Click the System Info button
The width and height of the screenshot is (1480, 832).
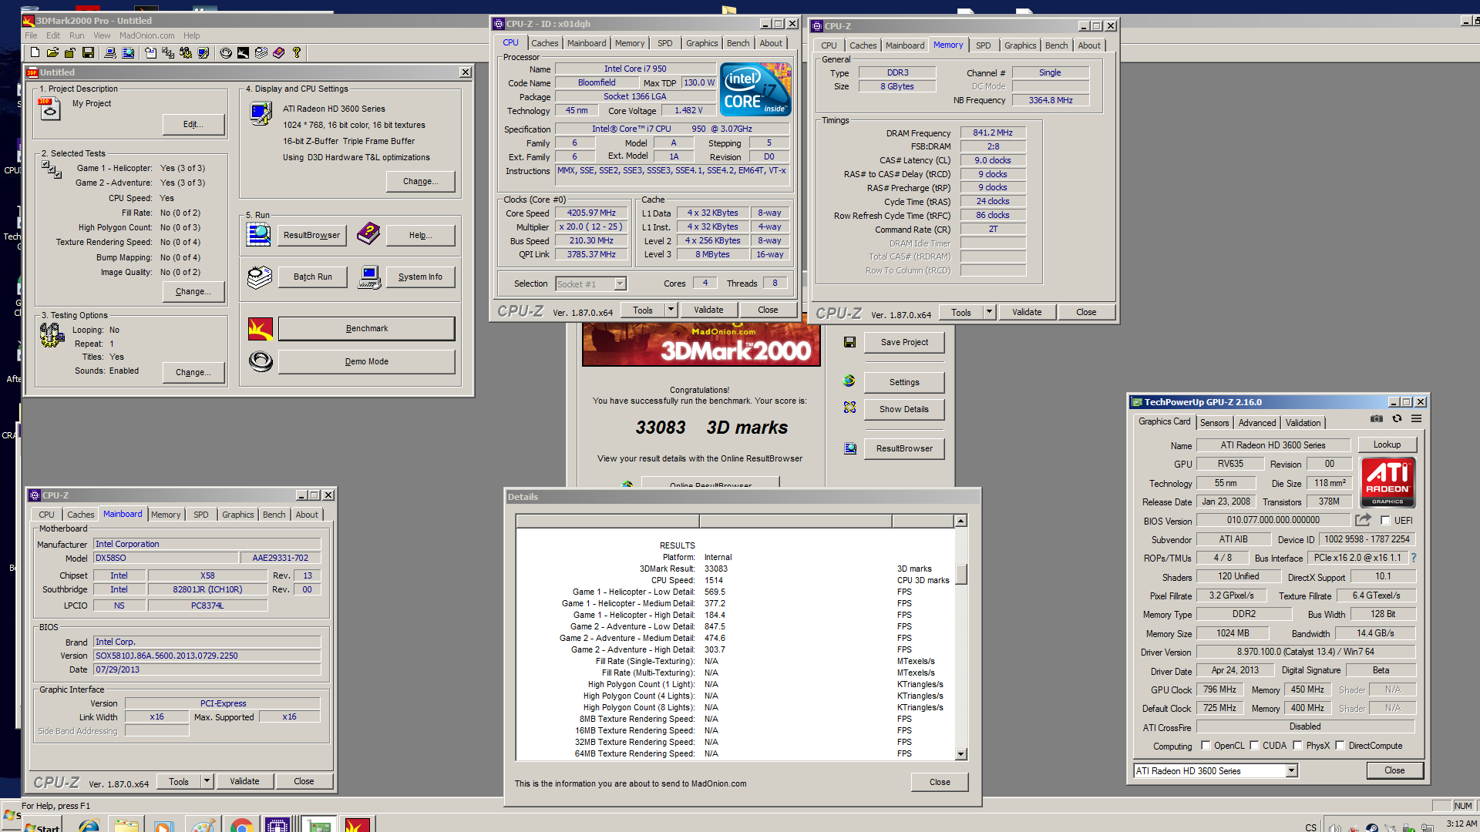click(x=419, y=277)
